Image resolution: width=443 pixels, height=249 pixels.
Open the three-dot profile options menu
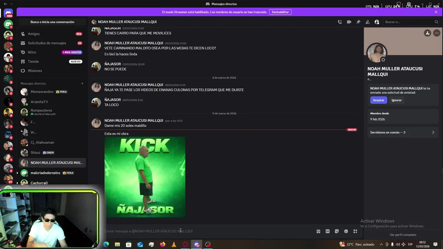point(437,33)
